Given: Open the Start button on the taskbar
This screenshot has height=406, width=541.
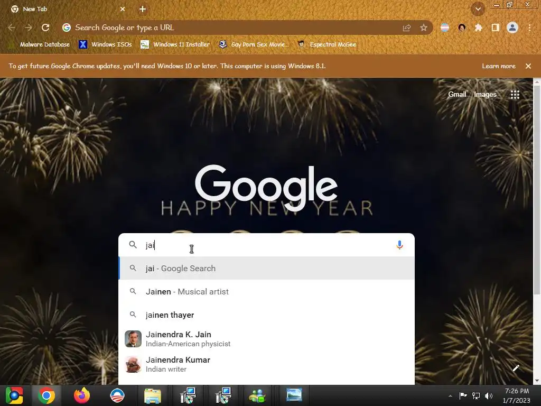Looking at the screenshot, I should (x=14, y=395).
